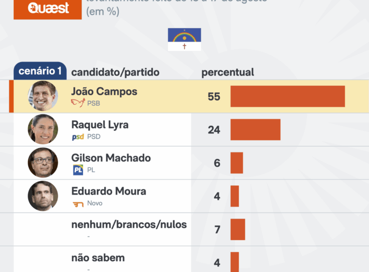This screenshot has width=369, height=272.
Task: Click the nenhum/brancos/nulos row label
Action: coord(129,224)
